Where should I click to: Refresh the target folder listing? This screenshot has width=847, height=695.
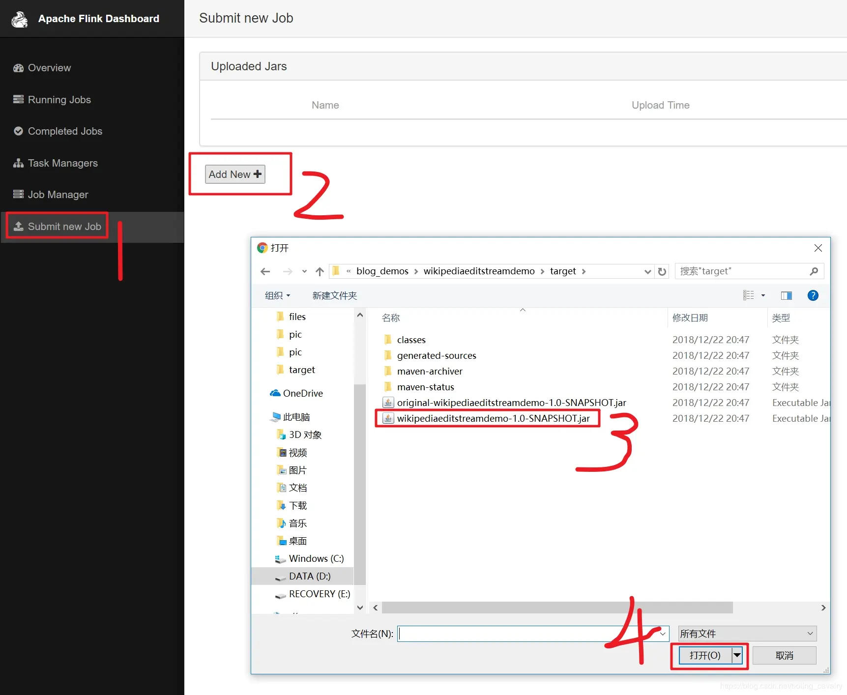pyautogui.click(x=662, y=271)
